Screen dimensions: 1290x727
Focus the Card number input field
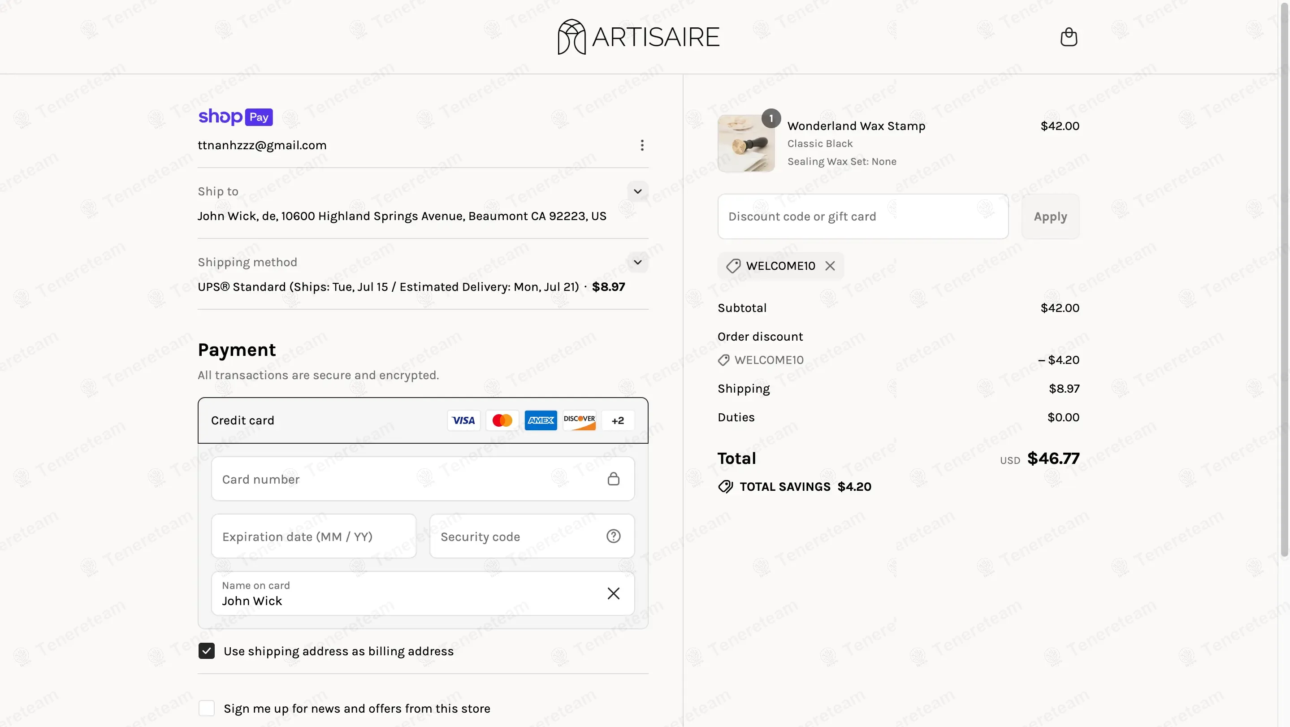point(423,479)
